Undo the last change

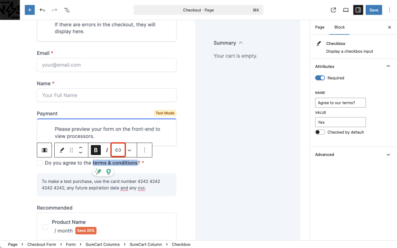tap(42, 10)
